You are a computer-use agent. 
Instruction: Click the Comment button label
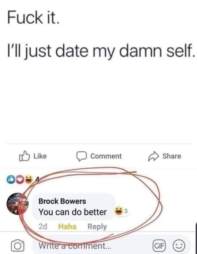(106, 156)
